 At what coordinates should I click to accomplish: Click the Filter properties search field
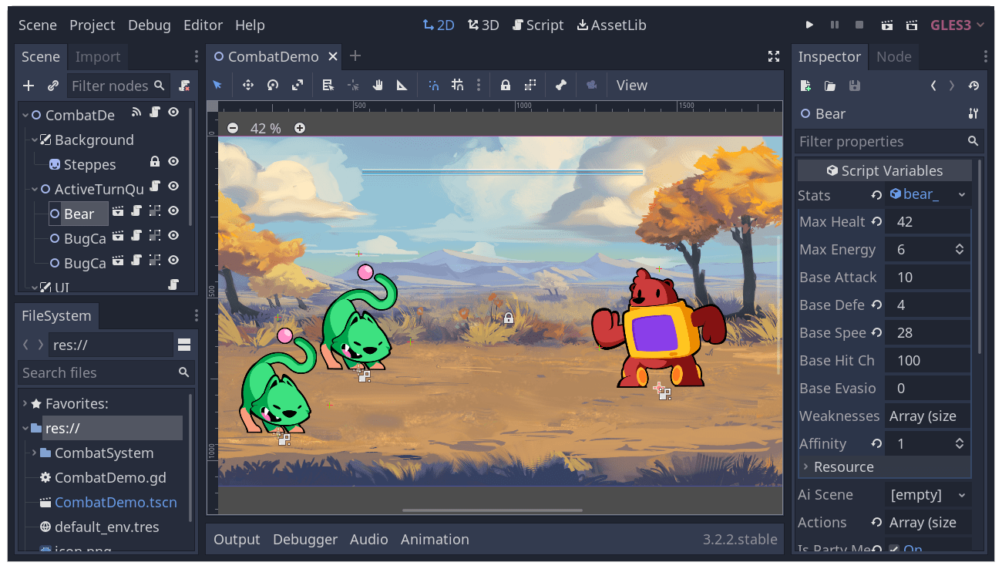pos(871,141)
